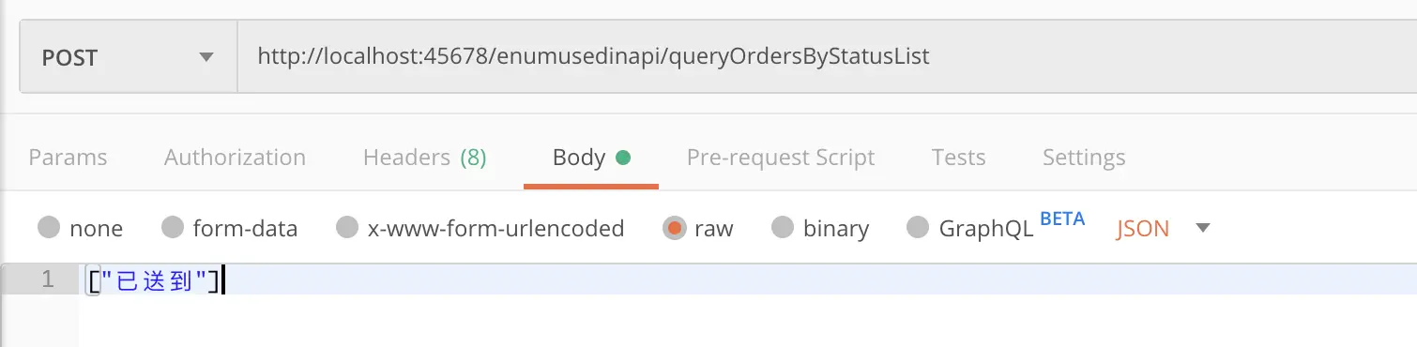1417x347 pixels.
Task: Open the Settings tab
Action: [x=1084, y=158]
